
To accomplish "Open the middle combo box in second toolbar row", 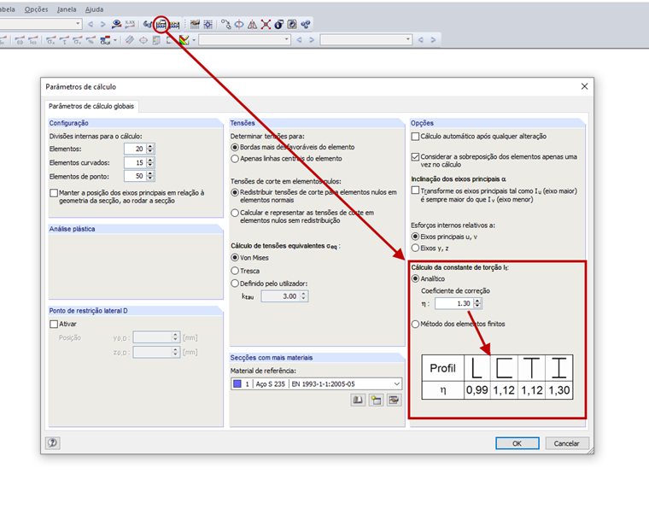I will coord(244,40).
